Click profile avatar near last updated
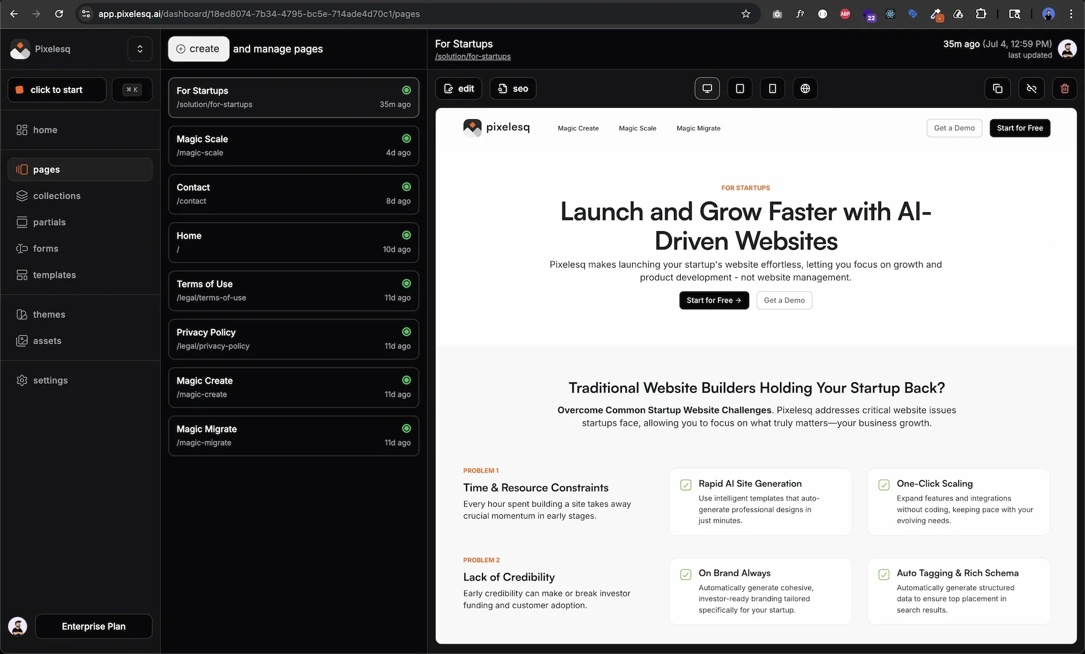 1067,49
